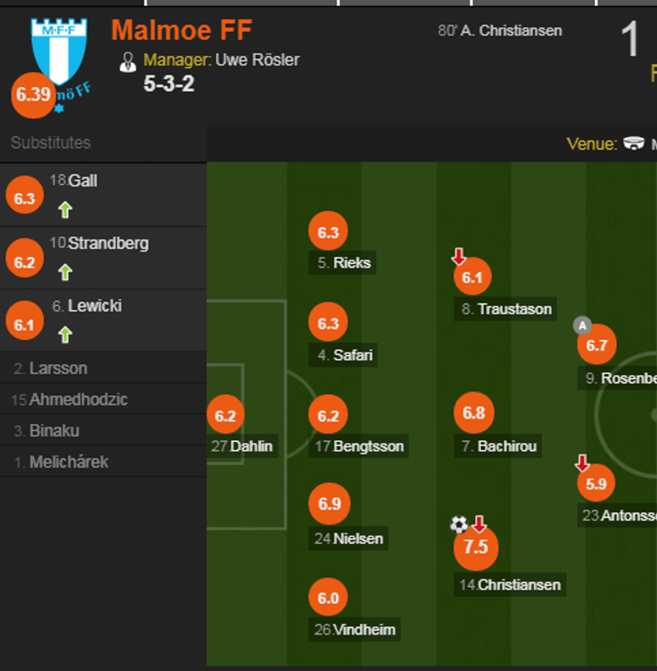Toggle the down arrow above Christiansen

coord(478,525)
